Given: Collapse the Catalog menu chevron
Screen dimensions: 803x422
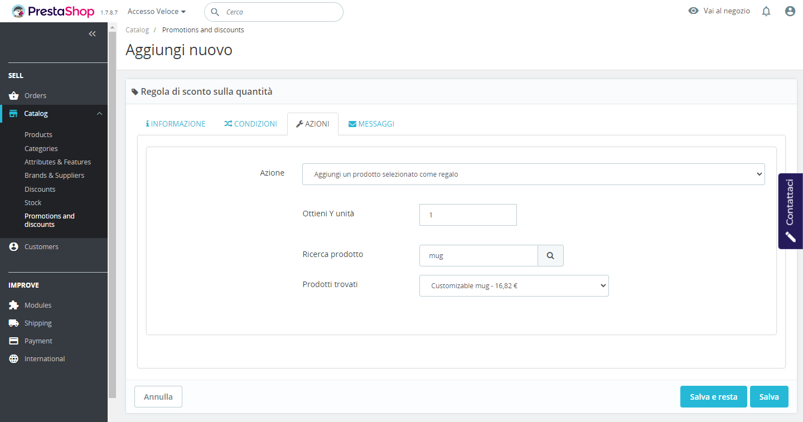Looking at the screenshot, I should coord(99,114).
